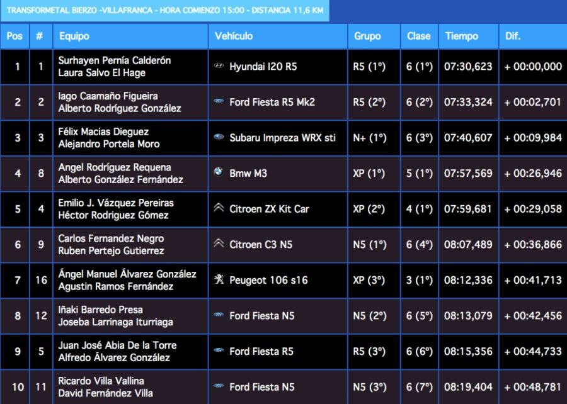Sort by the Pos column header
Image resolution: width=567 pixels, height=404 pixels.
[x=14, y=36]
